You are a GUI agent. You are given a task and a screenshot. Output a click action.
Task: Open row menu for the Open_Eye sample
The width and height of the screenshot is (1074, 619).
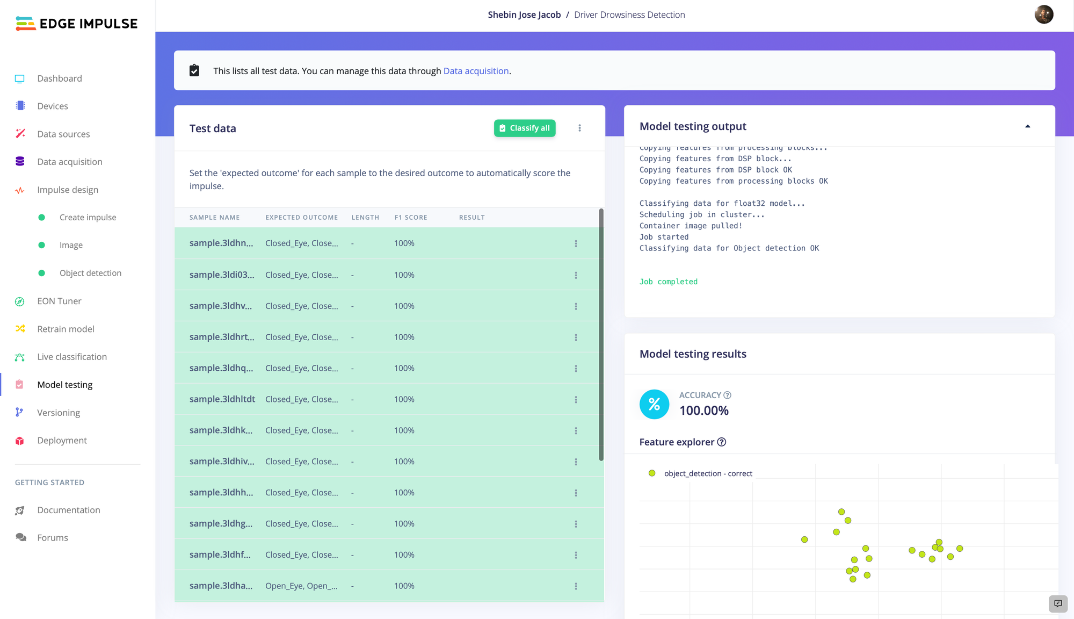tap(576, 586)
